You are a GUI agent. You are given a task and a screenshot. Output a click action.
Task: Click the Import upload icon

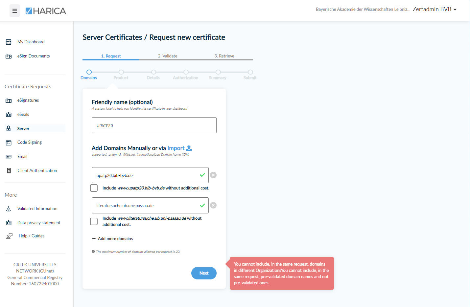coord(189,148)
